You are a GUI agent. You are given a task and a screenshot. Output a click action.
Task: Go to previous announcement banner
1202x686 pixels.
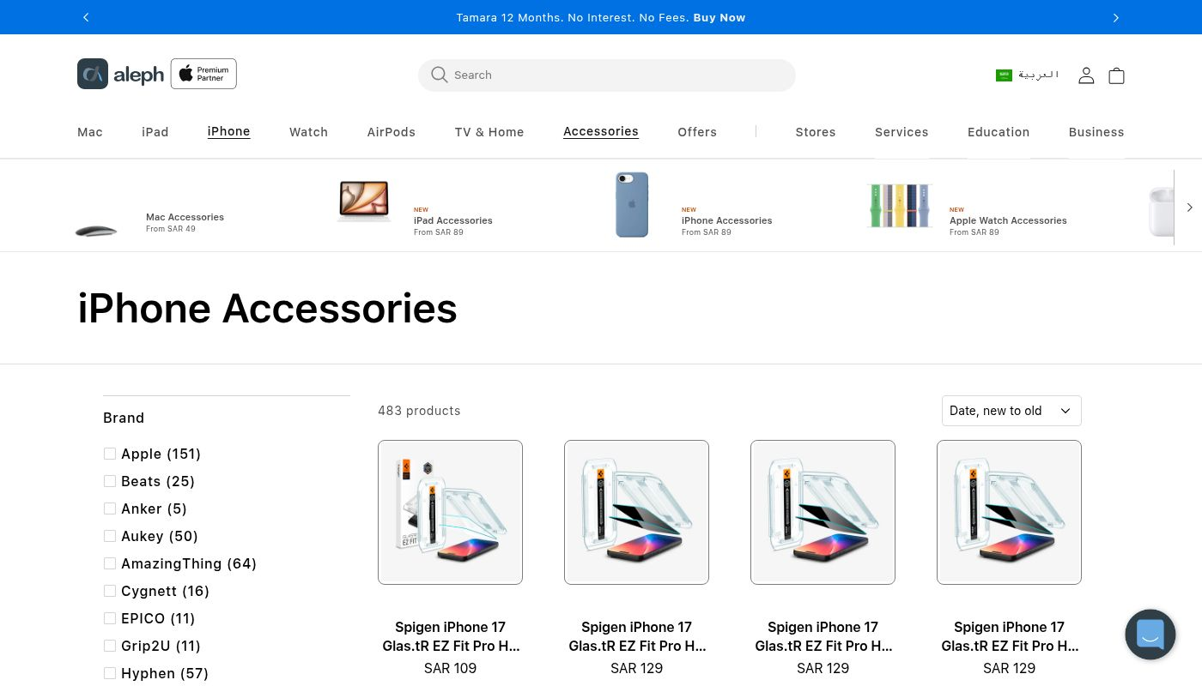tap(86, 17)
